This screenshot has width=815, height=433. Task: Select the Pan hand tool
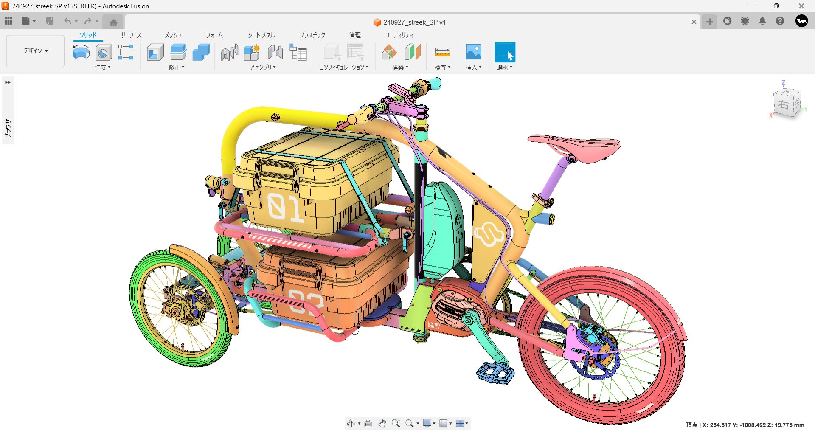(382, 423)
